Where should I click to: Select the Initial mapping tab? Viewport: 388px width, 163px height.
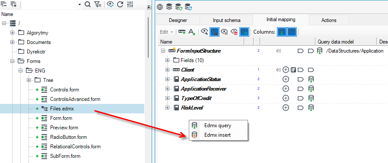[x=281, y=19]
